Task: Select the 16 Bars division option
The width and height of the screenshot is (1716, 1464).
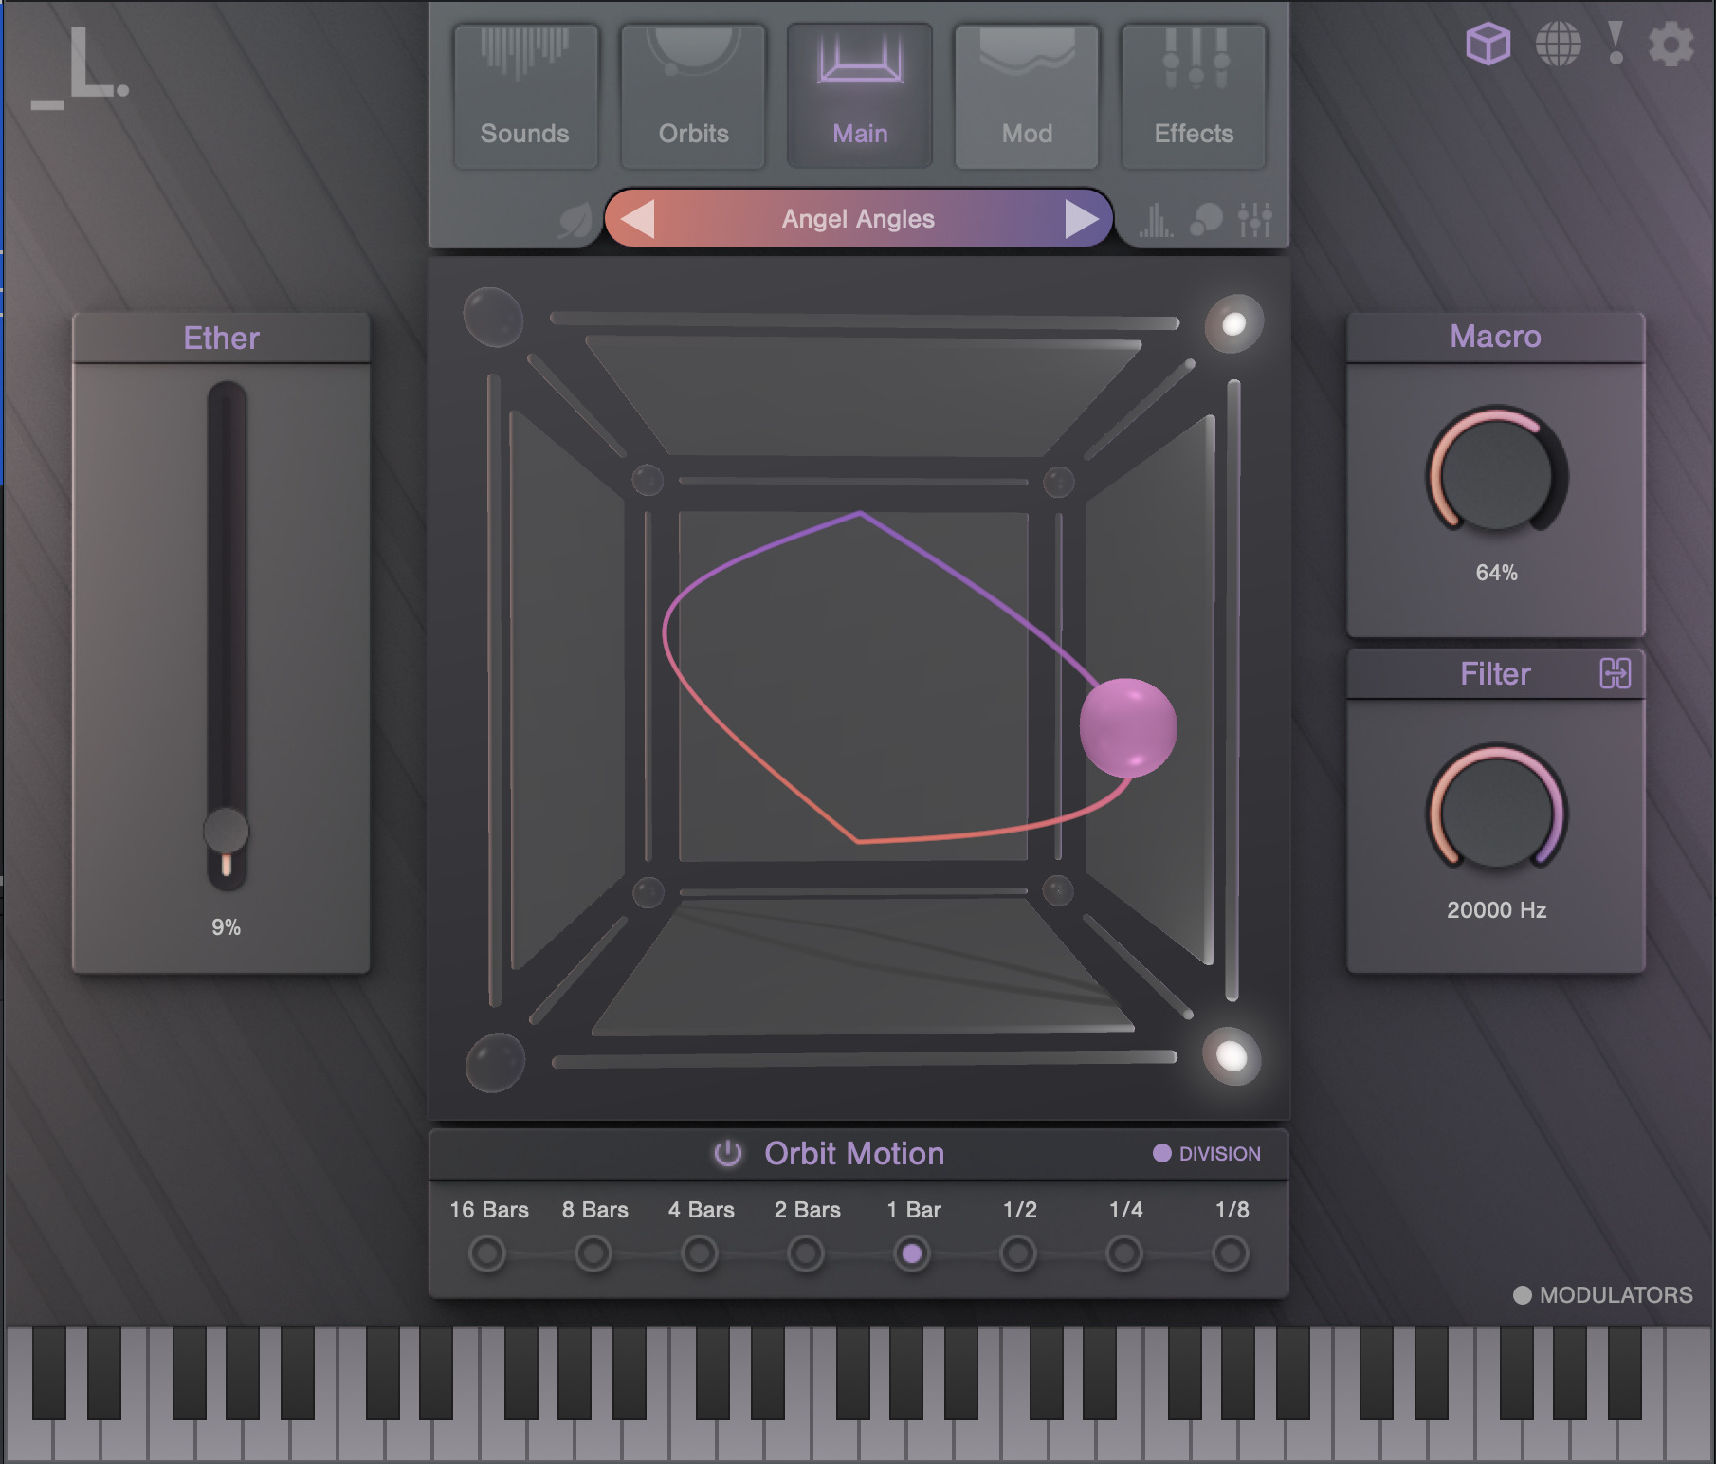Action: click(x=487, y=1254)
